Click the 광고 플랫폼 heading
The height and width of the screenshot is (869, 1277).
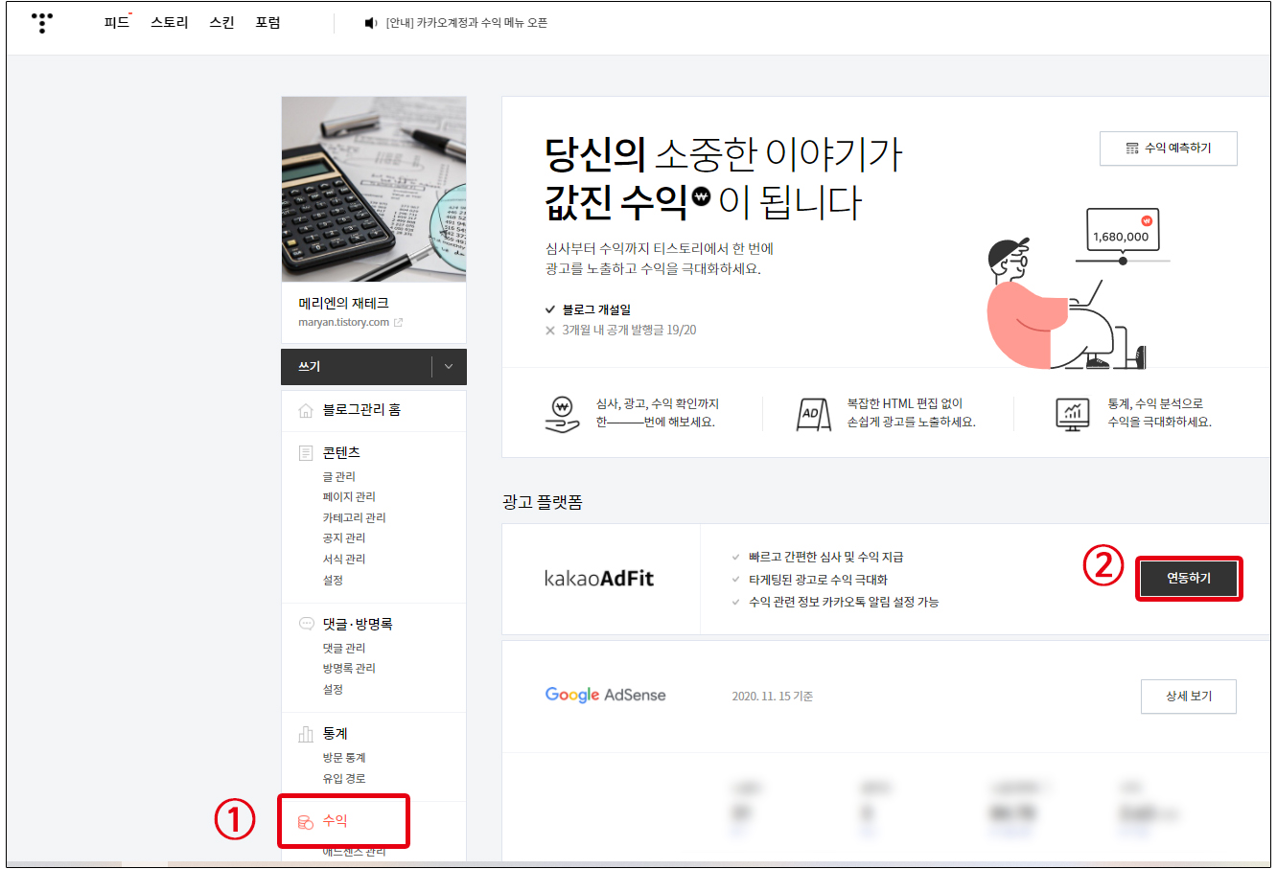543,503
